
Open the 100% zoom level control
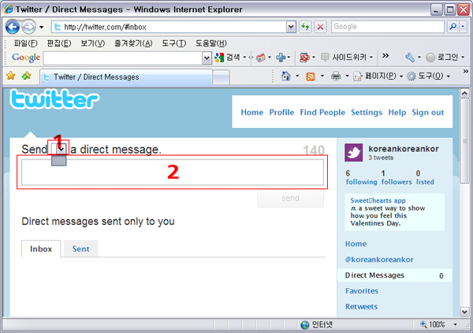pos(438,324)
